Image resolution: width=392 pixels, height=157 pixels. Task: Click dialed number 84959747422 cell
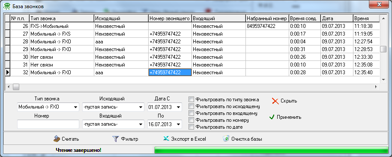click(x=267, y=26)
